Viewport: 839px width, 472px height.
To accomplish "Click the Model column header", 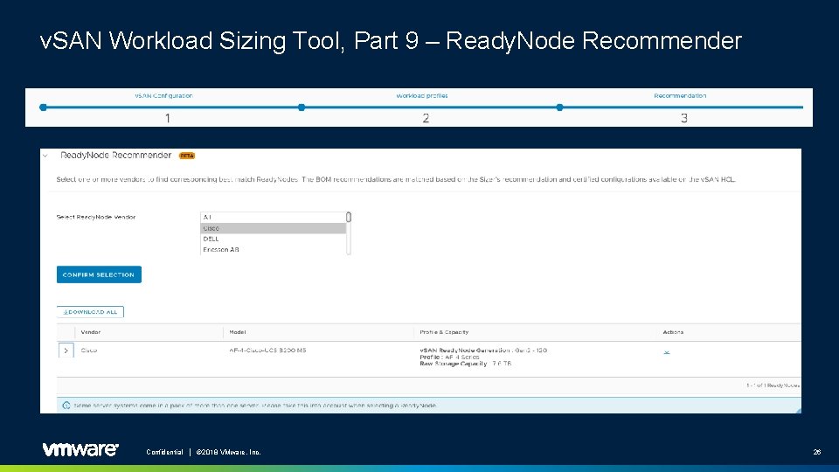I will [x=238, y=332].
